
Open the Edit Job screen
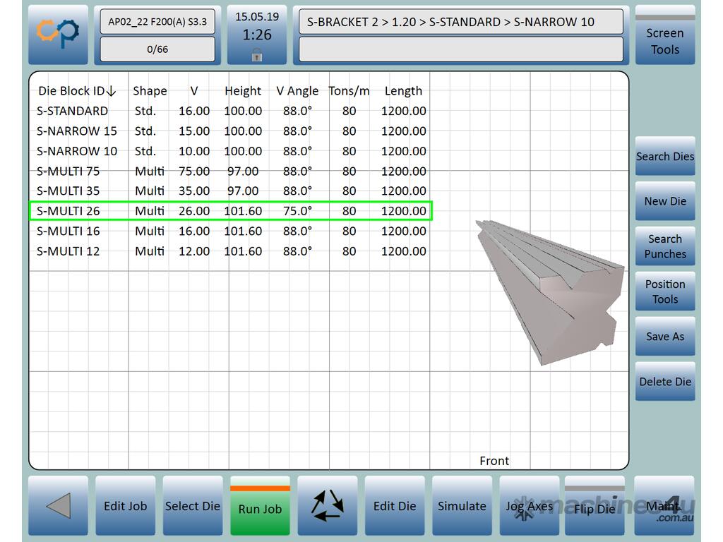[x=125, y=506]
